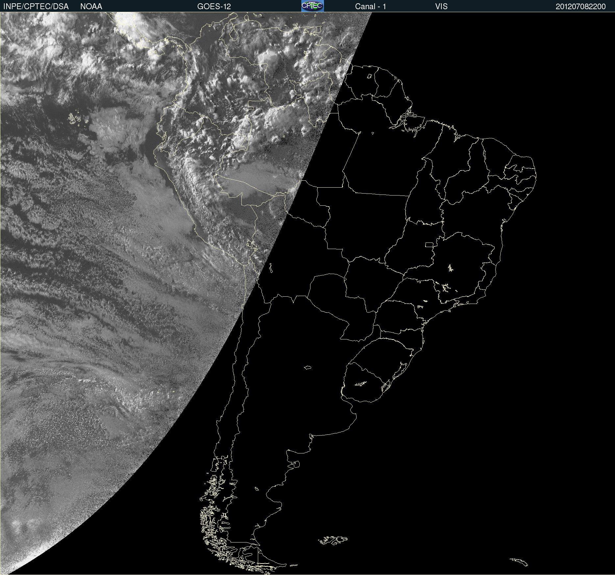This screenshot has width=615, height=575.
Task: Click the 'Canal - 1' label
Action: click(x=370, y=7)
